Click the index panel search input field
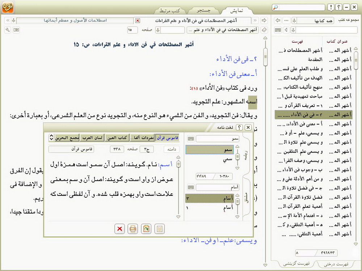 327,30
